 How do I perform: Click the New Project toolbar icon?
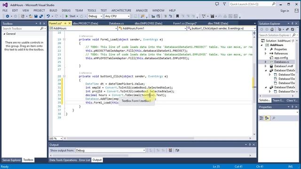click(23, 16)
